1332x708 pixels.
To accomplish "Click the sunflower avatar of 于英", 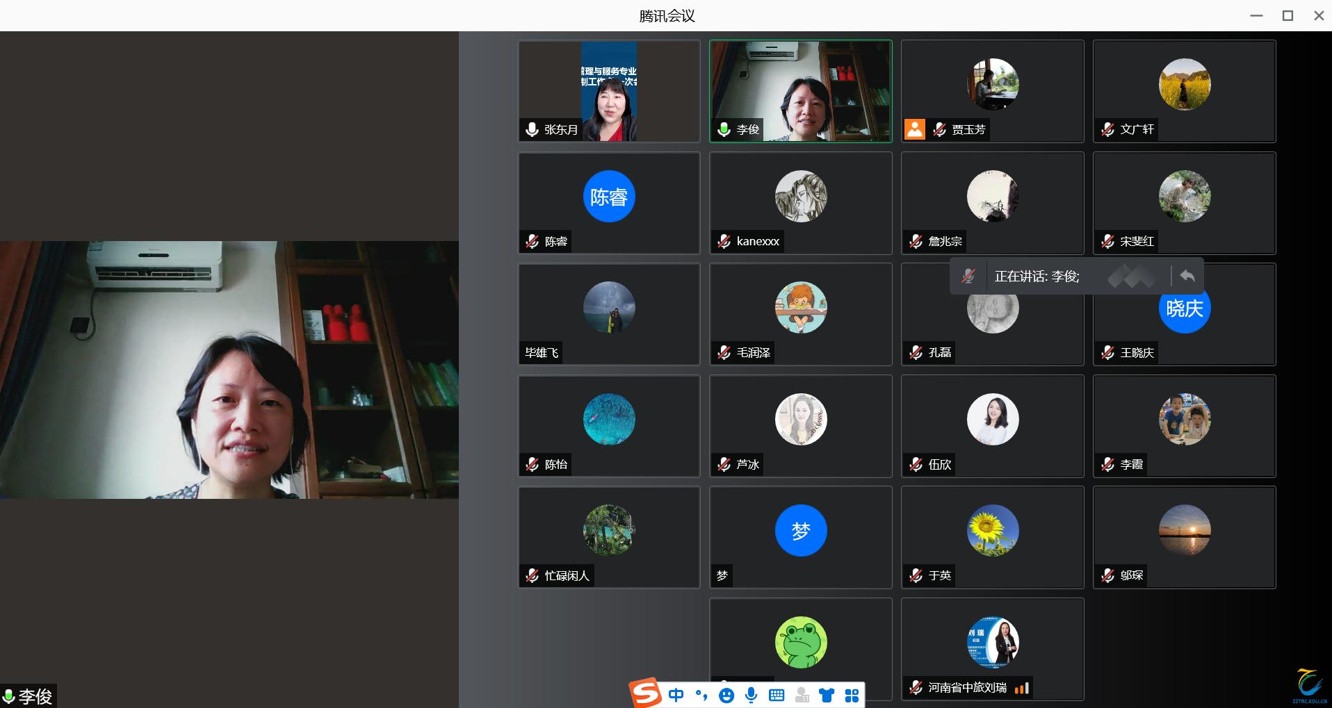I will (992, 531).
